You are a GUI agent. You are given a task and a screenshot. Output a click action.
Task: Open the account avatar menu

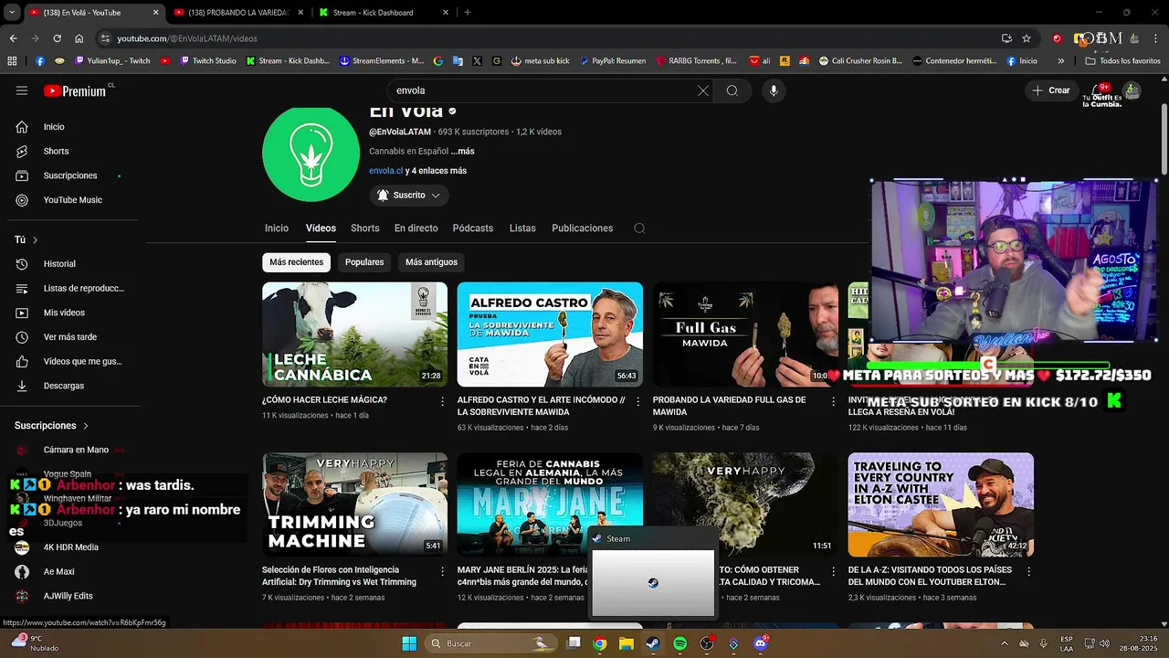pyautogui.click(x=1132, y=90)
